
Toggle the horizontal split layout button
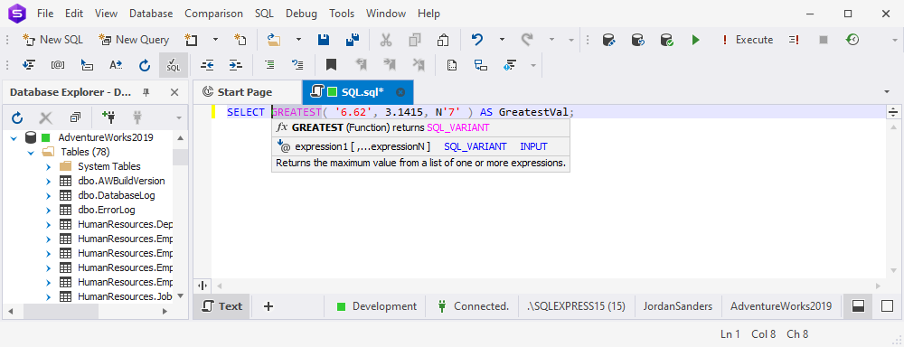[x=859, y=306]
